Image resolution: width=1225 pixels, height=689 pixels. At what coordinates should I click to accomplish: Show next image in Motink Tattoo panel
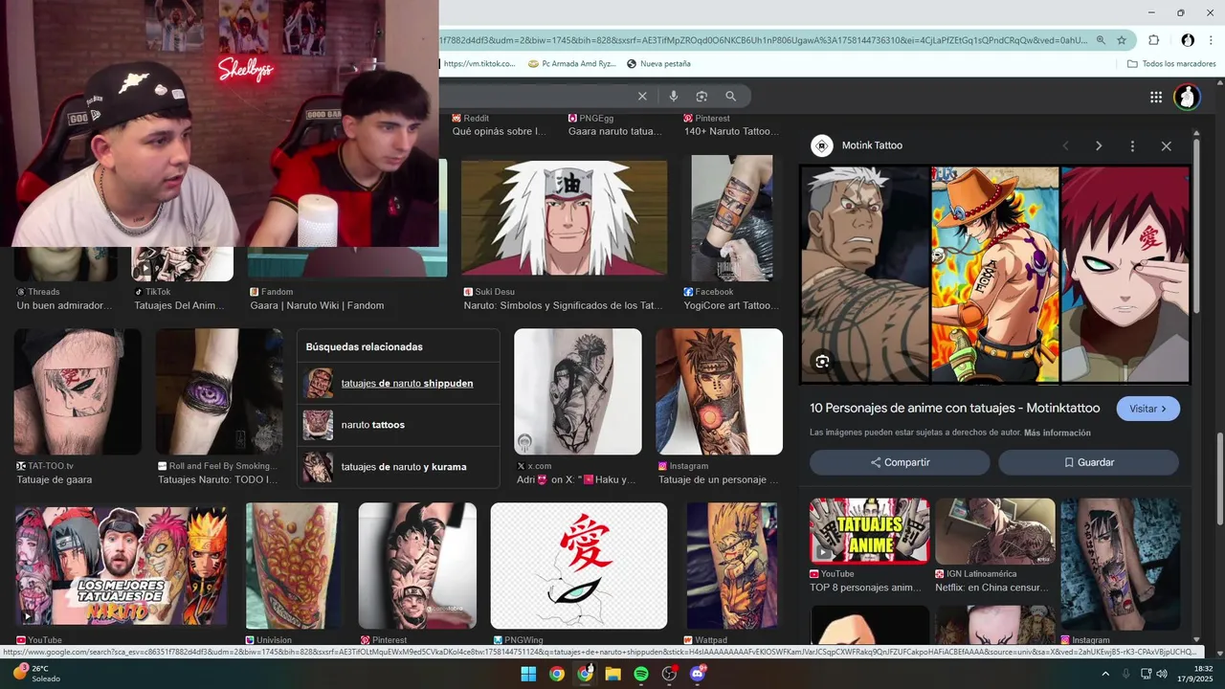[1099, 145]
